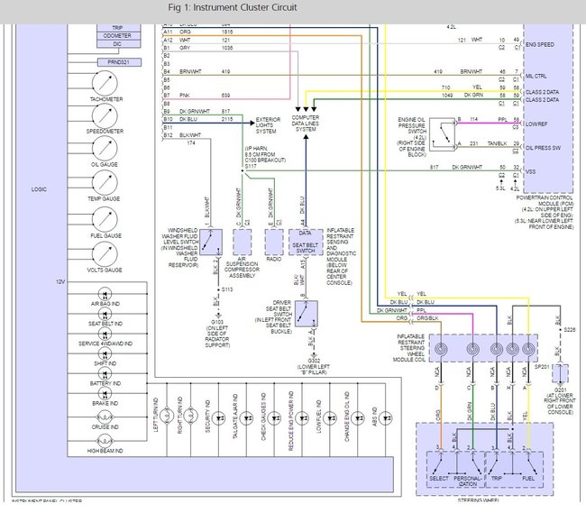Click the 12V label near indicators

point(60,281)
